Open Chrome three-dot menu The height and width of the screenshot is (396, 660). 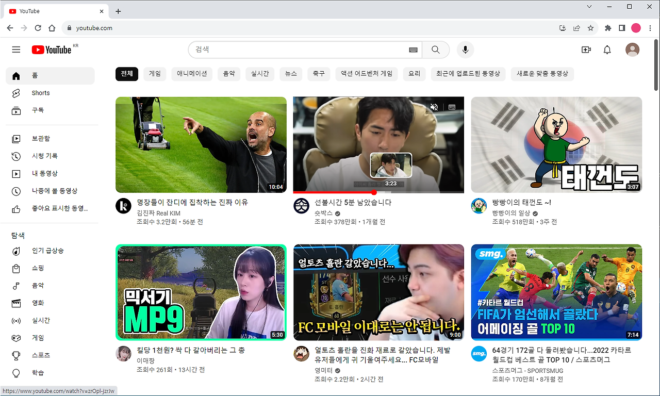click(650, 28)
